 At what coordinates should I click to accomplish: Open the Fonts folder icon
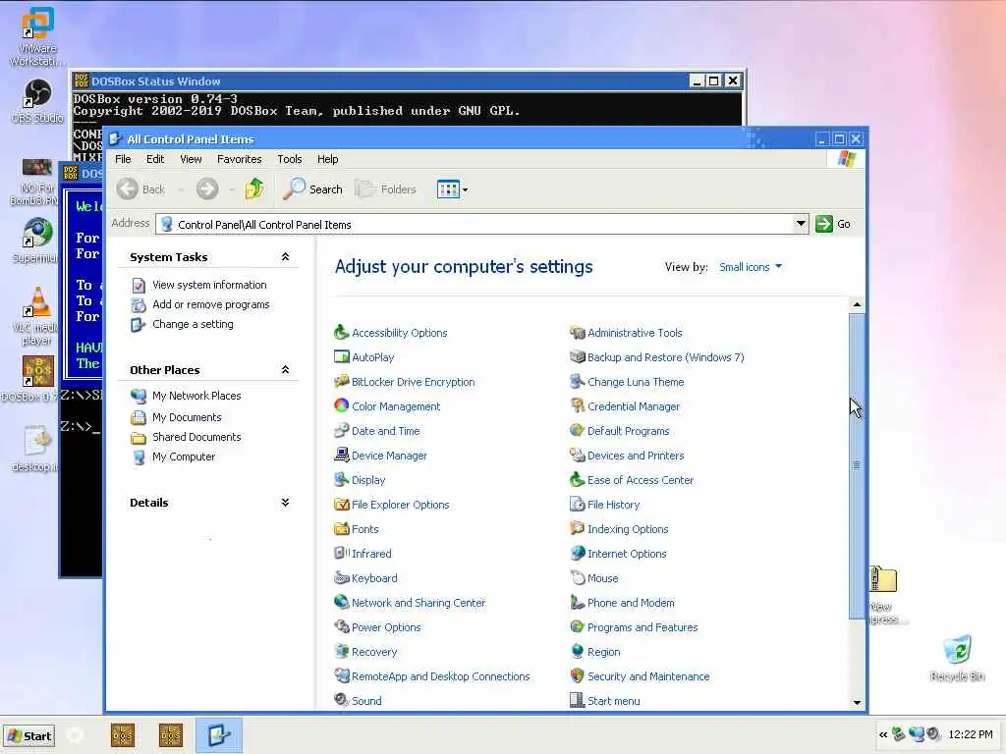click(341, 529)
